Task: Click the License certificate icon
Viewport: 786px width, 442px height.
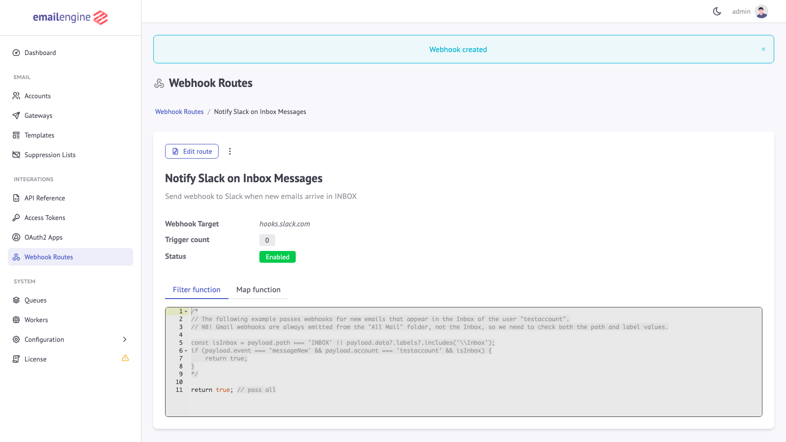Action: tap(16, 359)
